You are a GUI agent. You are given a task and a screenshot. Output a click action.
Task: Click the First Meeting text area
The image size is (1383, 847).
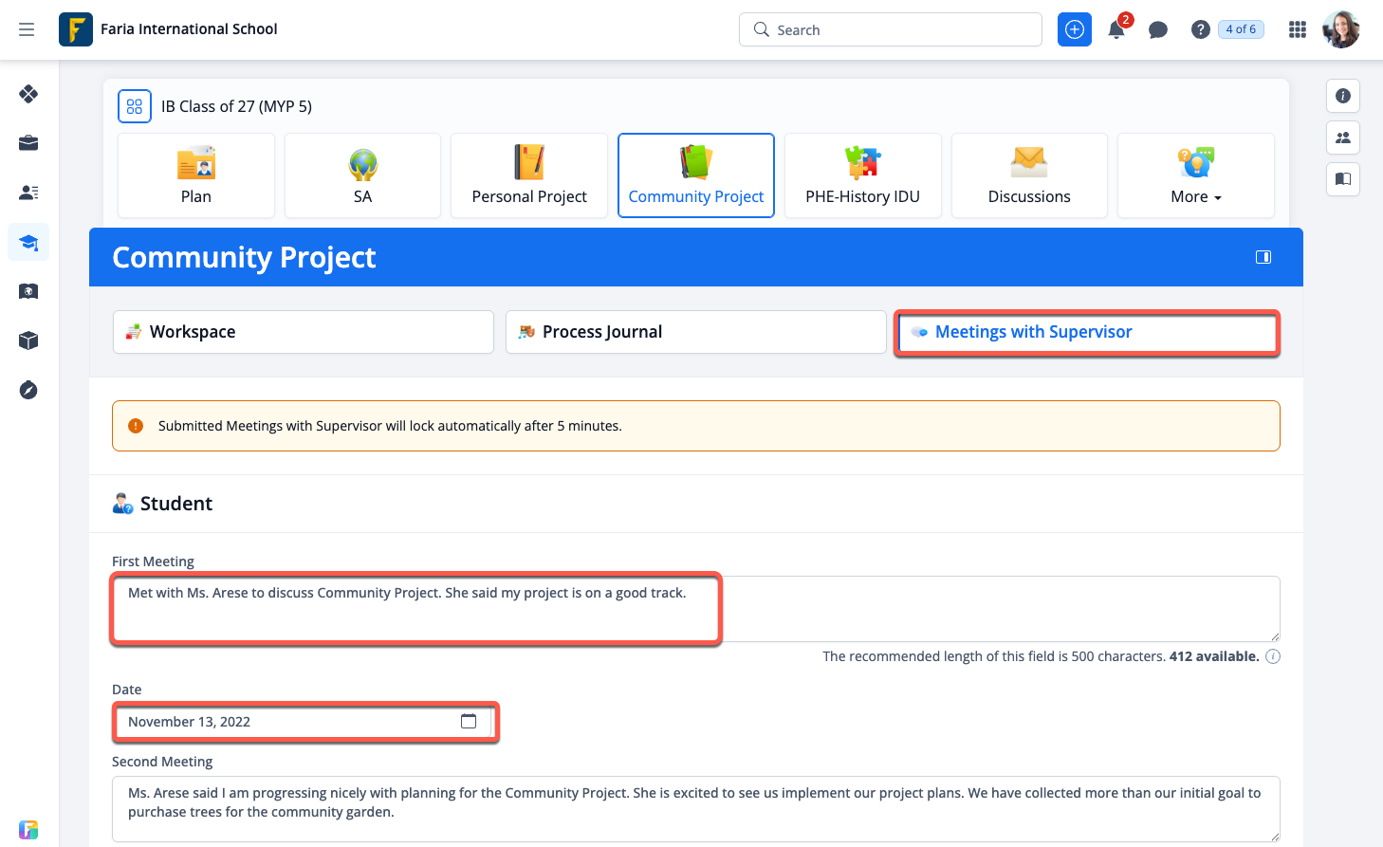pos(695,608)
